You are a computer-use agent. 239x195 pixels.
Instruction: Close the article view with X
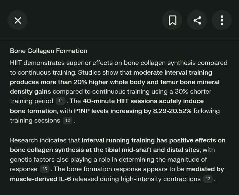(18, 20)
